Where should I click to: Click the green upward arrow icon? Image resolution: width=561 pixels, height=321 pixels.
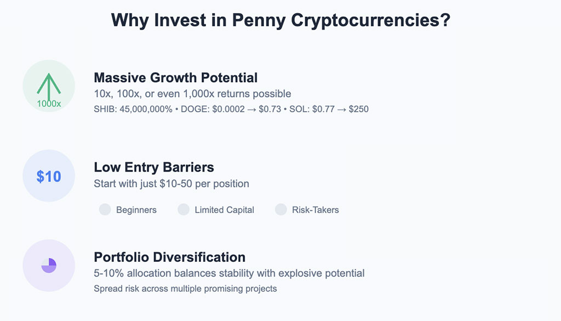(x=49, y=84)
